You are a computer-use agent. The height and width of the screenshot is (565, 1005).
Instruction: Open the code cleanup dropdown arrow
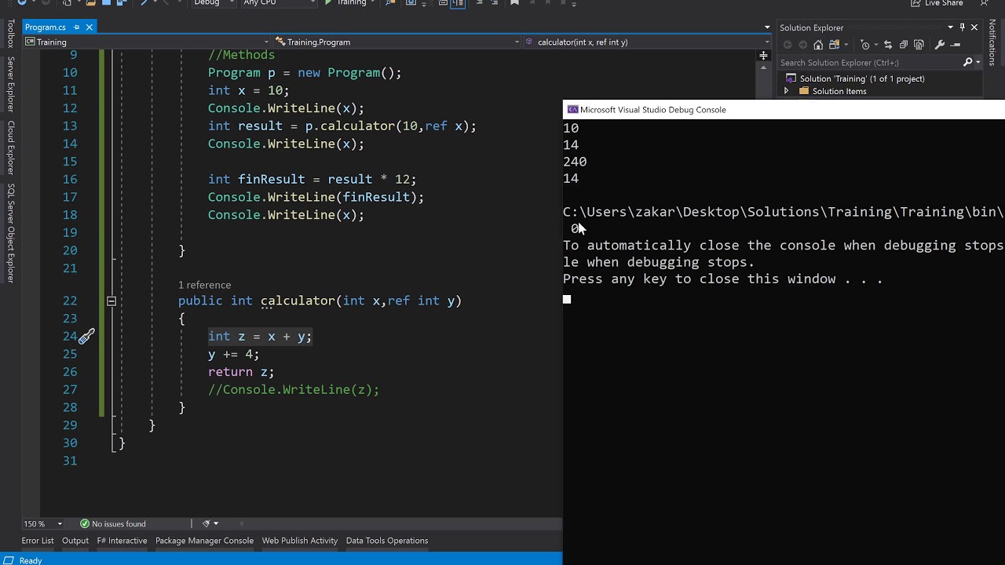click(216, 523)
